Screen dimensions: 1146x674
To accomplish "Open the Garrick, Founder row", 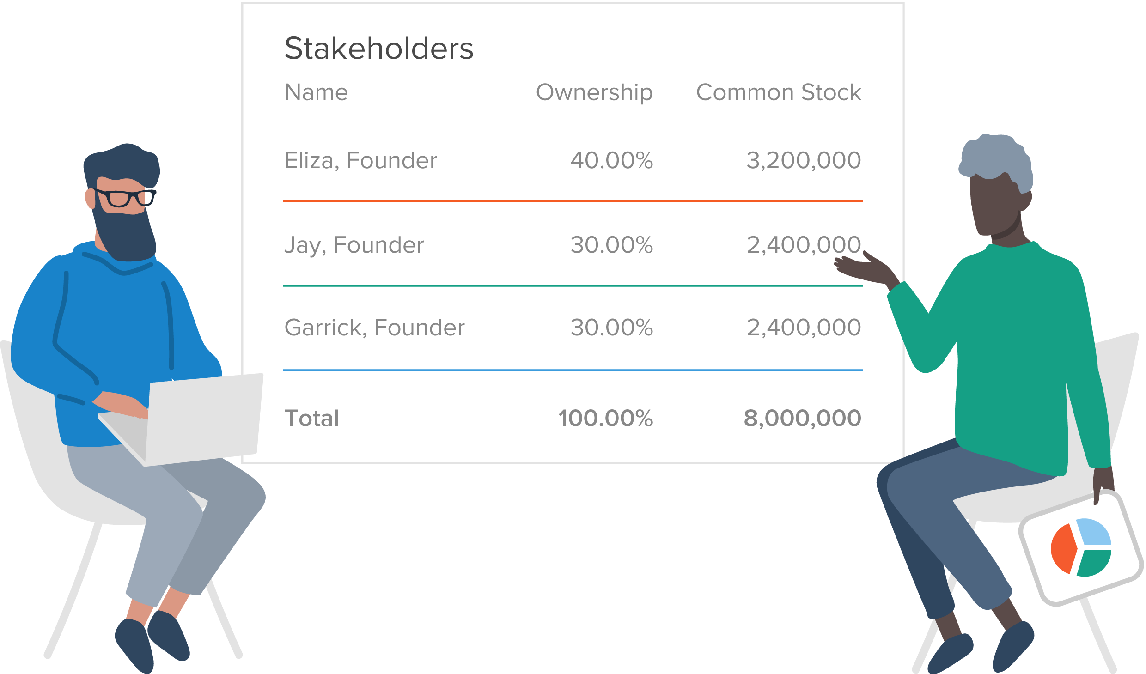I will (x=573, y=327).
